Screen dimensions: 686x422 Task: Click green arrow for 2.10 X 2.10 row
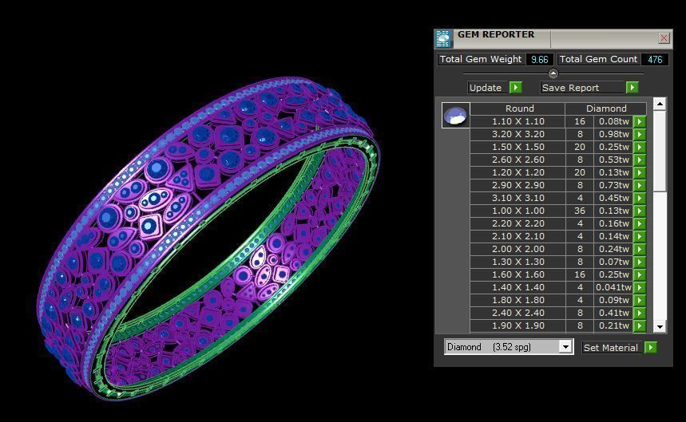tap(640, 236)
